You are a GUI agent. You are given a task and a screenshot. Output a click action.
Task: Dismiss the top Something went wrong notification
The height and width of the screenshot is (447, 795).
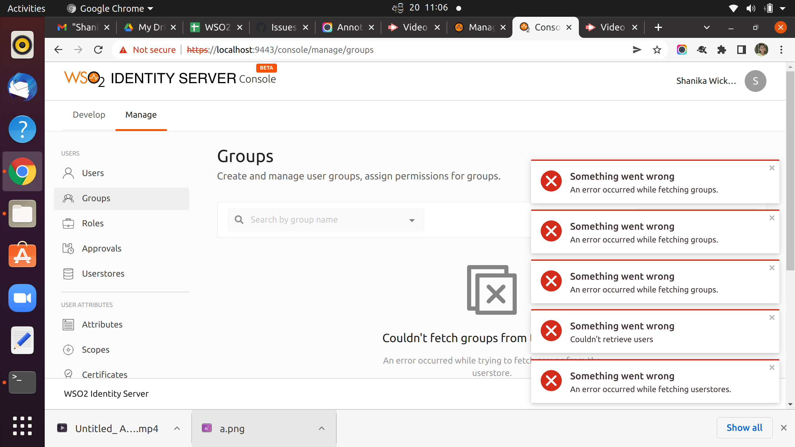tap(772, 168)
